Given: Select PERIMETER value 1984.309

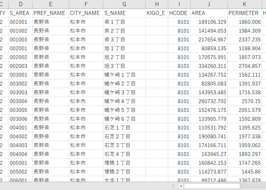Looking at the screenshot, I should tap(245, 31).
